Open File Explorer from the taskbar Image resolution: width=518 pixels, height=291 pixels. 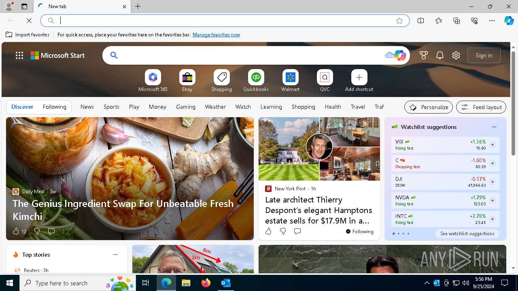point(186,283)
